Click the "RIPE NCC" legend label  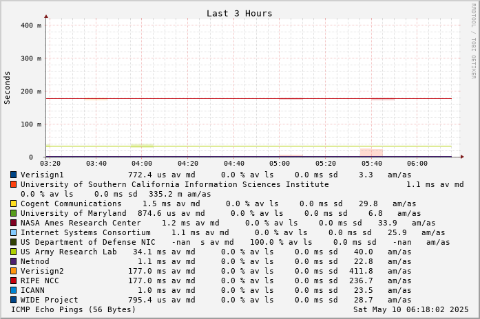click(x=39, y=280)
